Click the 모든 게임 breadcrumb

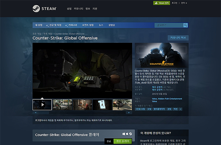tap(37, 34)
